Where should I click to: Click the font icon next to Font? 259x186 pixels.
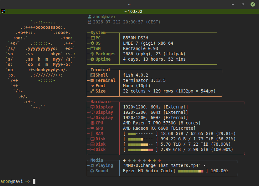pyautogui.click(x=92, y=86)
